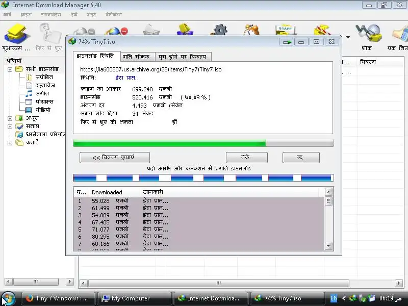This screenshot has height=306, width=408.
Task: Click down arrow of connections list scrollbar
Action: pos(328,246)
